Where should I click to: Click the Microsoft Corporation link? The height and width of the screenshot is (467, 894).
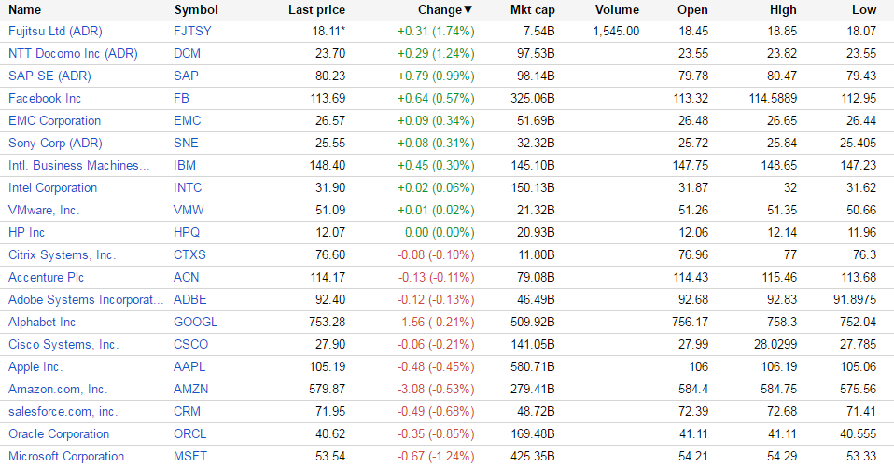click(x=66, y=456)
